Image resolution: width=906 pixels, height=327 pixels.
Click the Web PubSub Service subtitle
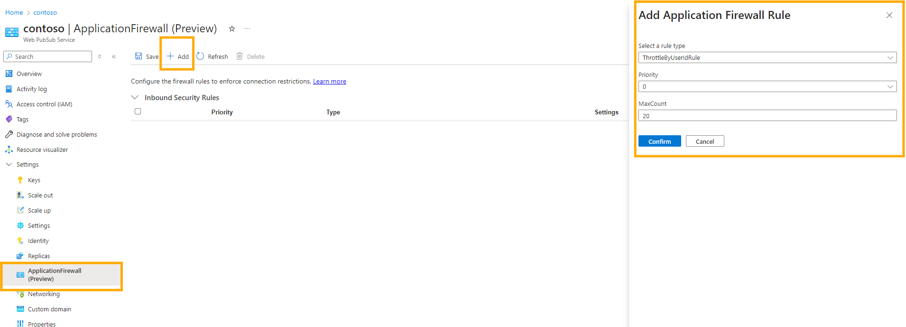[x=49, y=40]
